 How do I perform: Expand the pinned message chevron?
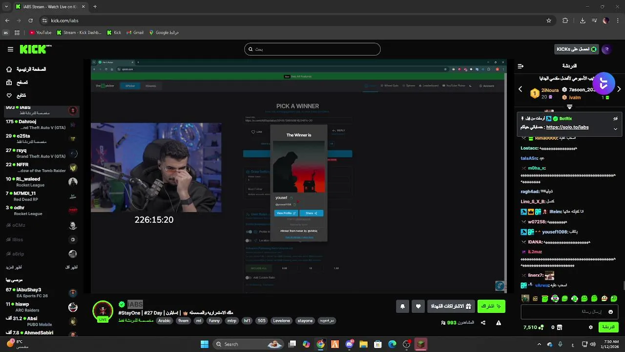tap(615, 129)
